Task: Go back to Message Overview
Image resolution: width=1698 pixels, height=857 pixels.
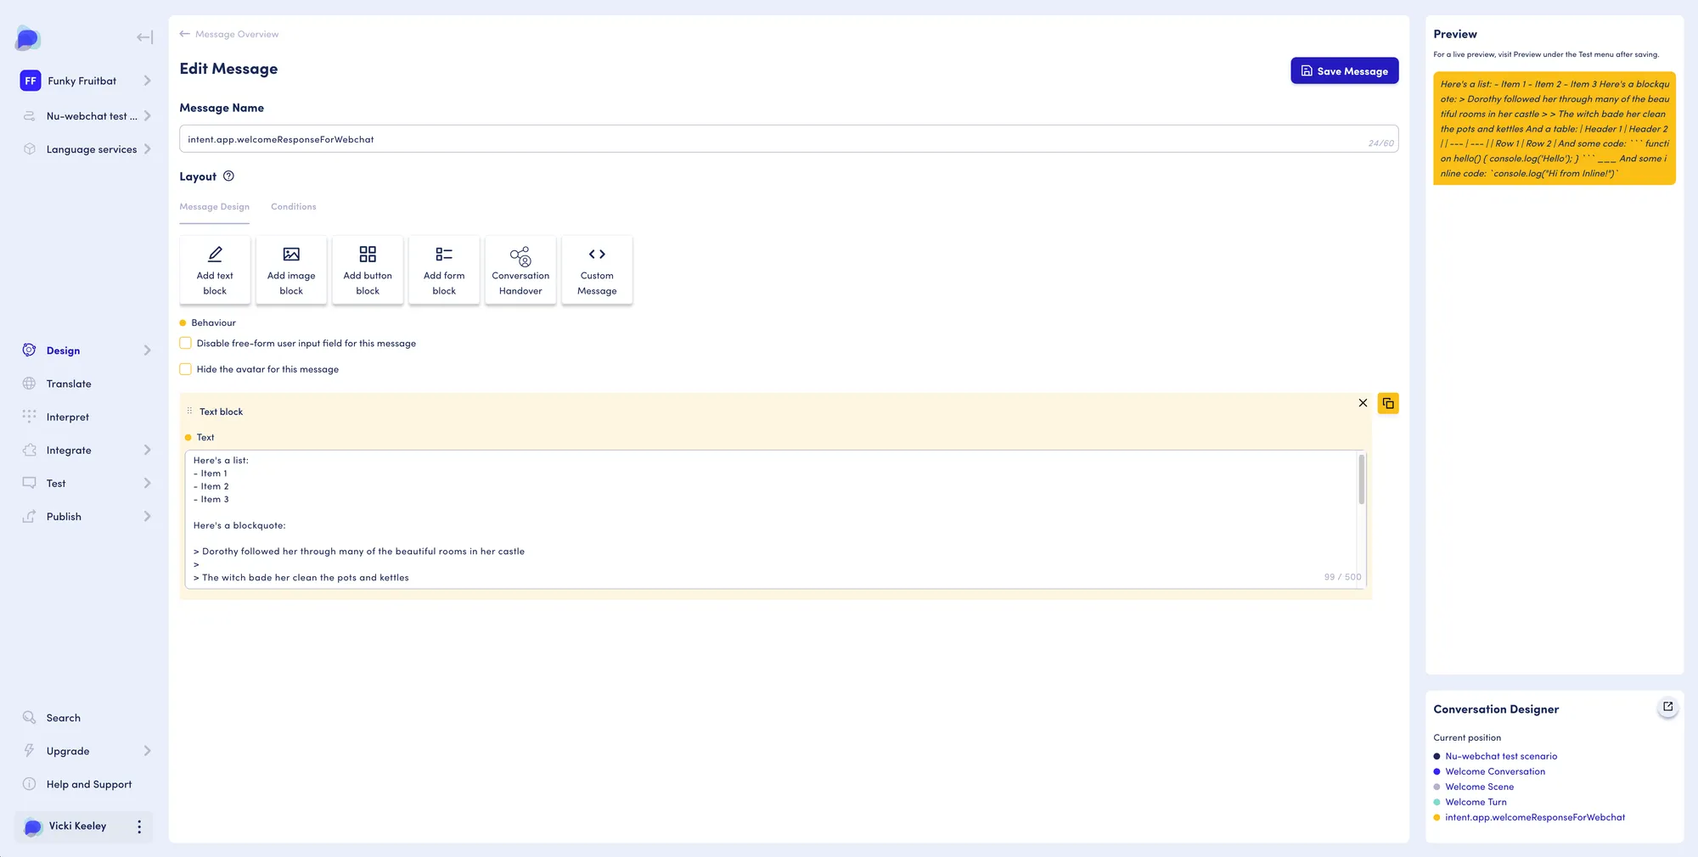Action: coord(237,34)
